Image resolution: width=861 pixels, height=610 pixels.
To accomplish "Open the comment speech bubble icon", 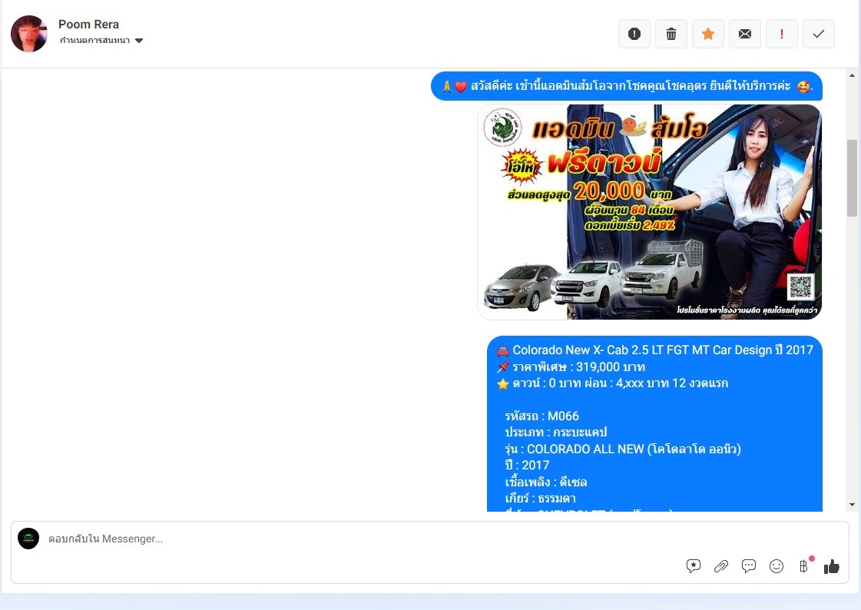I will [x=748, y=566].
